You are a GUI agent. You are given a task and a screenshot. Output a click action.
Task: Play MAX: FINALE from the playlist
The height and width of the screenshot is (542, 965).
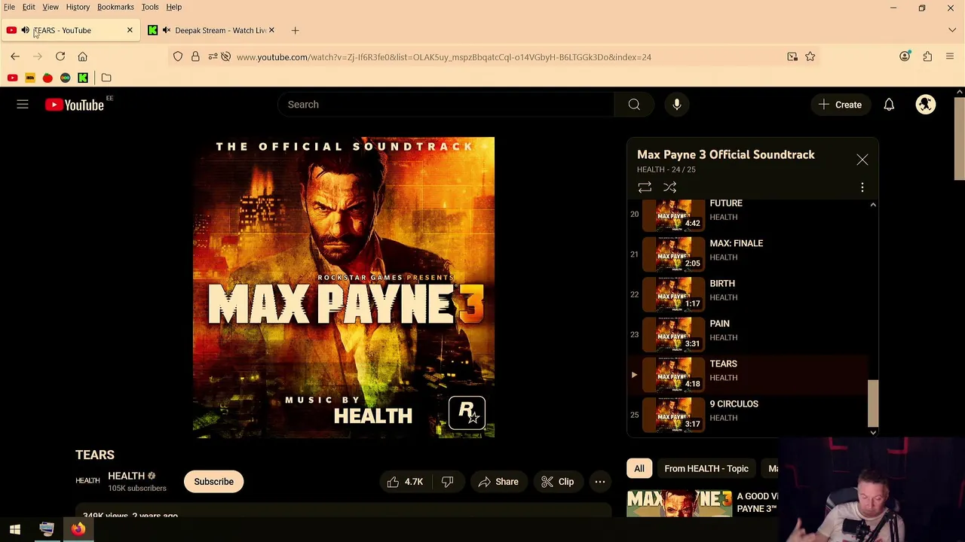(x=749, y=254)
